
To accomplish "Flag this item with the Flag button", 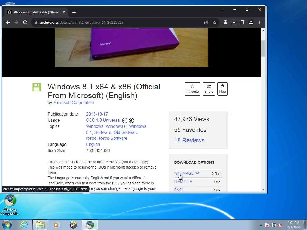I will pyautogui.click(x=223, y=89).
